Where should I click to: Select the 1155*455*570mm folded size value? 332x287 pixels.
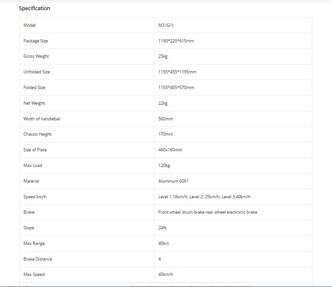tap(176, 87)
